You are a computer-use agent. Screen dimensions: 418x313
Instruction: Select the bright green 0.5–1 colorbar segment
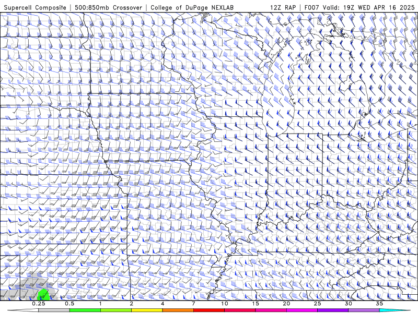[x=85, y=310]
